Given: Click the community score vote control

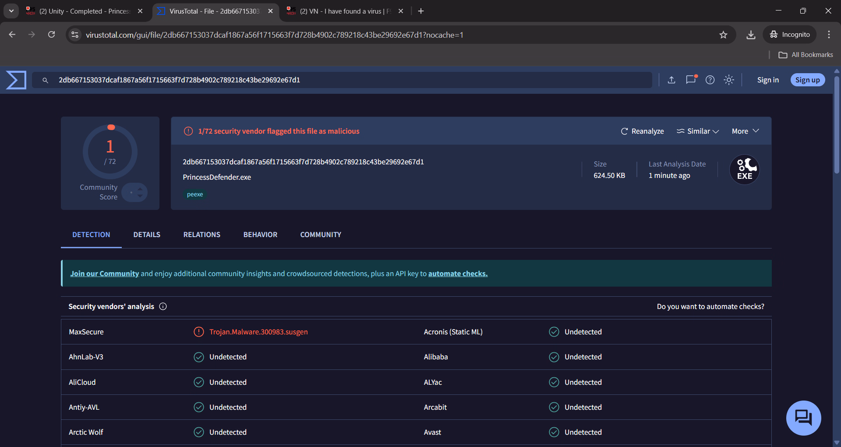Looking at the screenshot, I should tap(135, 192).
